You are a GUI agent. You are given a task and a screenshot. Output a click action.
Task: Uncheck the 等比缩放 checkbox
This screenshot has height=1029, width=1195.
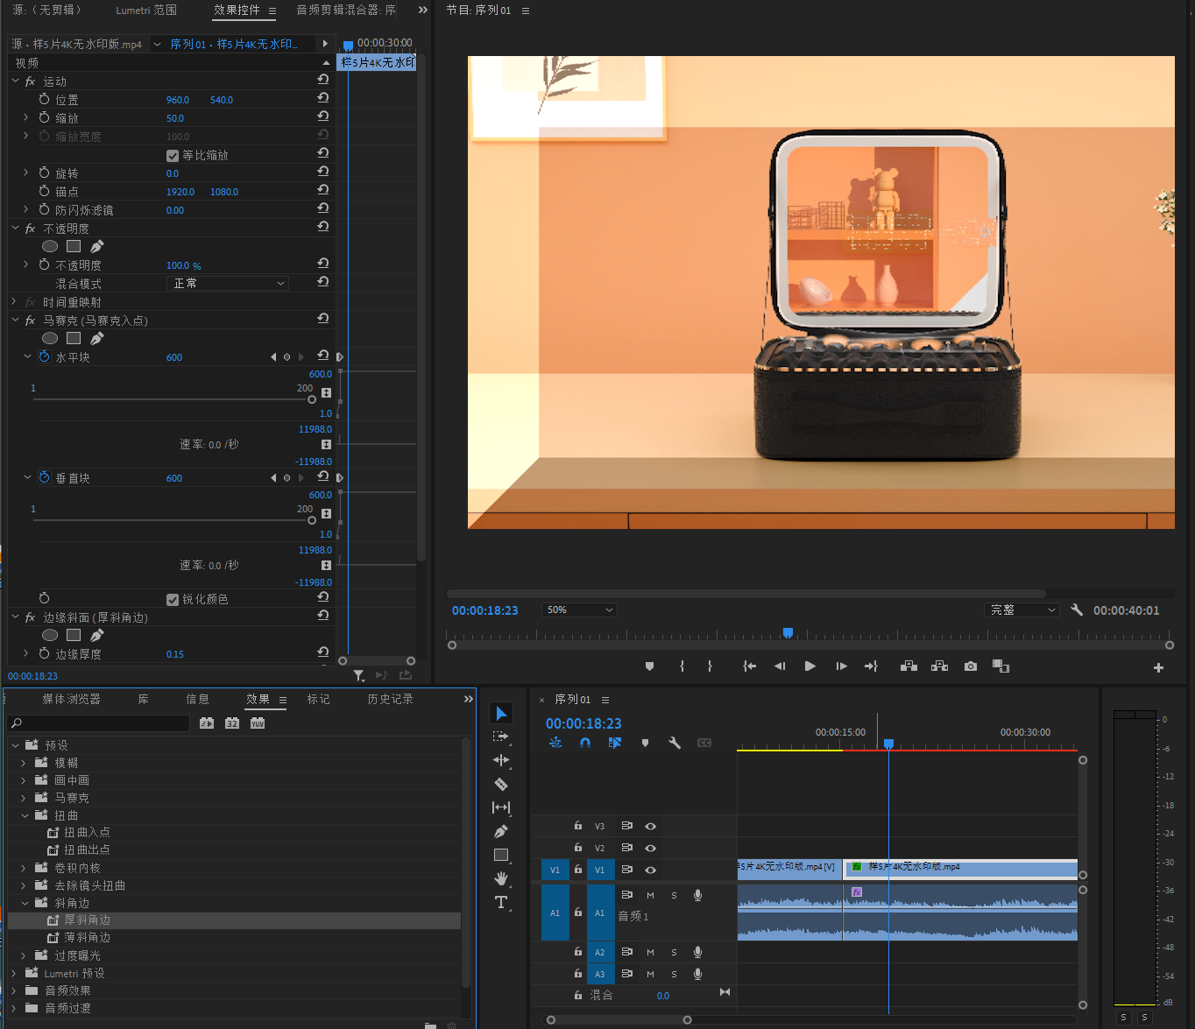173,156
